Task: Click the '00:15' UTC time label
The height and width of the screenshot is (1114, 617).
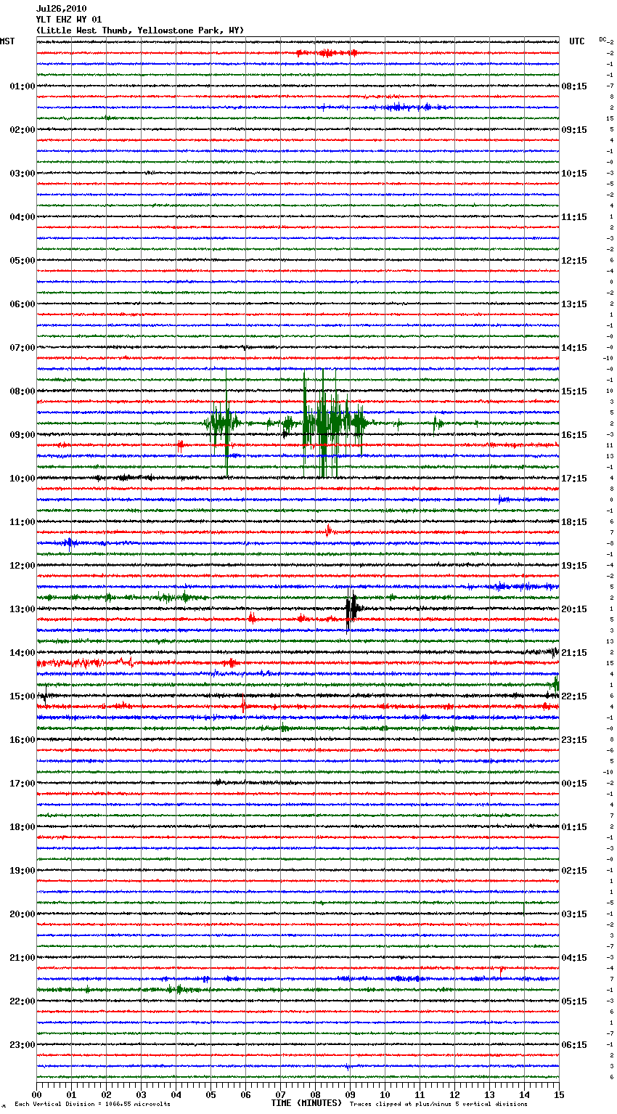Action: click(x=574, y=784)
